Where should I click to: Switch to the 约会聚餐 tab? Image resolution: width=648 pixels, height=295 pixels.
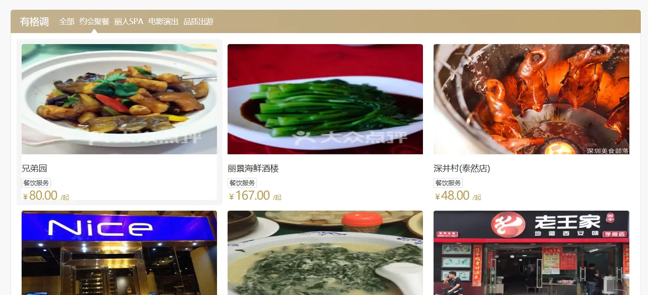pyautogui.click(x=94, y=21)
